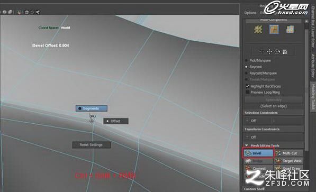
Task: Open the Modeling Toolkit side tab
Action: click(x=313, y=96)
